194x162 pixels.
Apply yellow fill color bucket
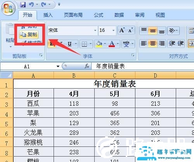pos(99,44)
